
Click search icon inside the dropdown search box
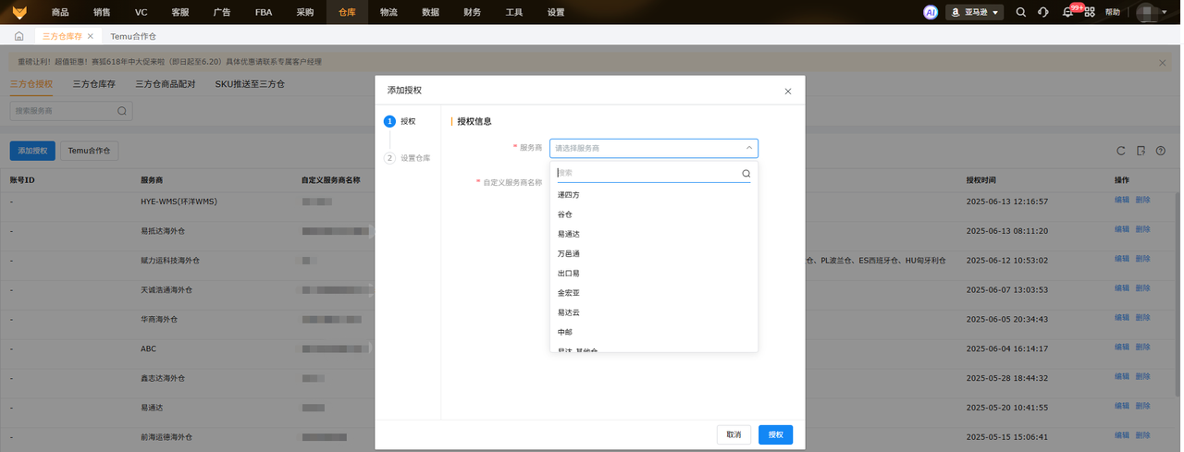point(746,173)
